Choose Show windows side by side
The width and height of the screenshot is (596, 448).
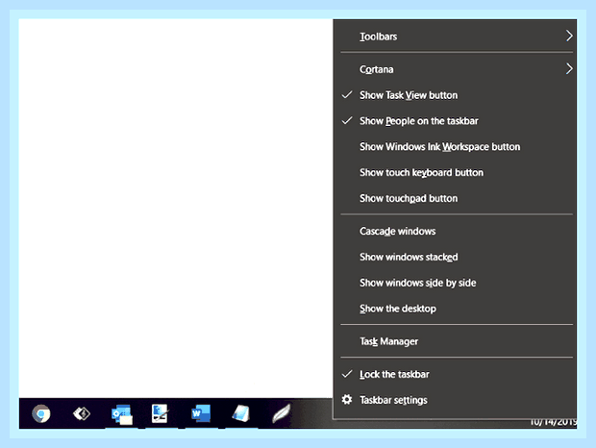455,283
